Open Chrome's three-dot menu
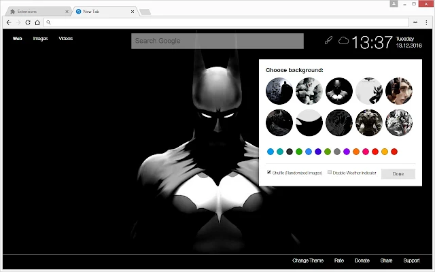Screen dimensions: 435x272 click(426, 22)
